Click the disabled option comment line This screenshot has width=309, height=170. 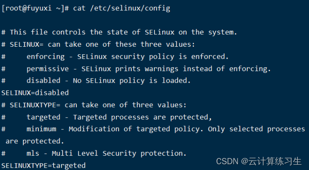pyautogui.click(x=96, y=81)
